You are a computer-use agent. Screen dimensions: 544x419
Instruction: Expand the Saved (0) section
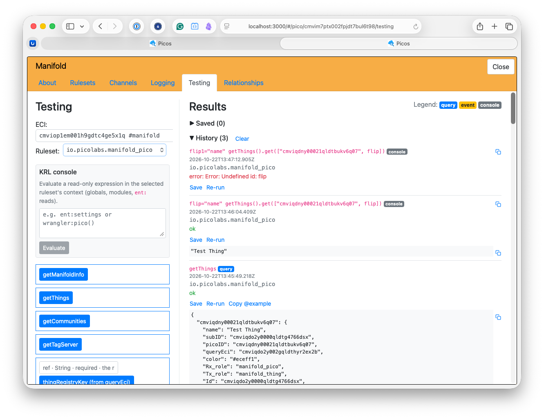coord(207,123)
